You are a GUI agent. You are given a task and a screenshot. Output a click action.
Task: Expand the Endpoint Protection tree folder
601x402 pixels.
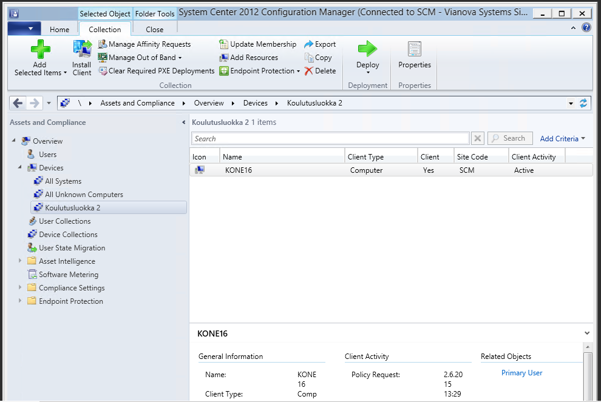[20, 301]
